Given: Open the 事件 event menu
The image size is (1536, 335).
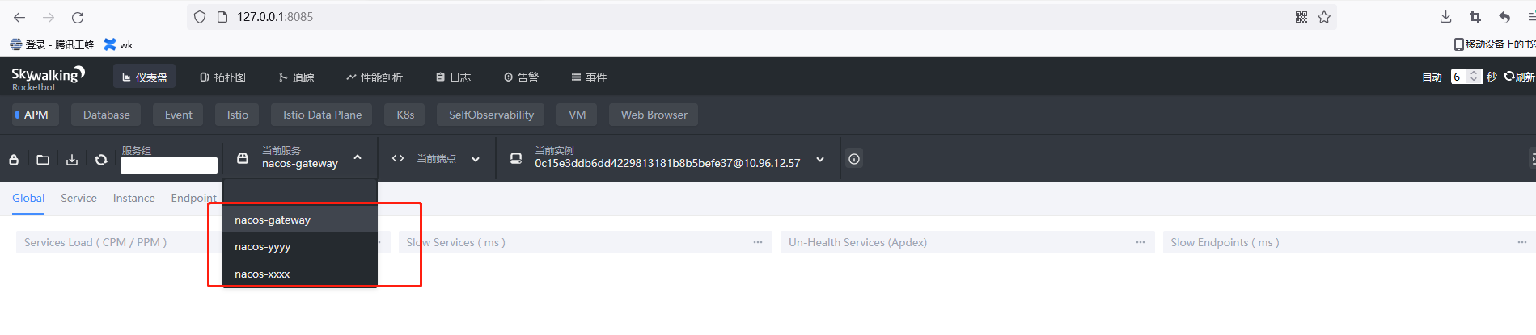Looking at the screenshot, I should click(589, 77).
